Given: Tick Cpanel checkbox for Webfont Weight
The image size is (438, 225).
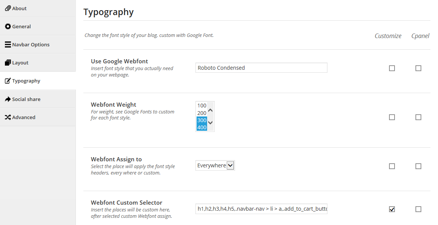Looking at the screenshot, I should coord(418,117).
